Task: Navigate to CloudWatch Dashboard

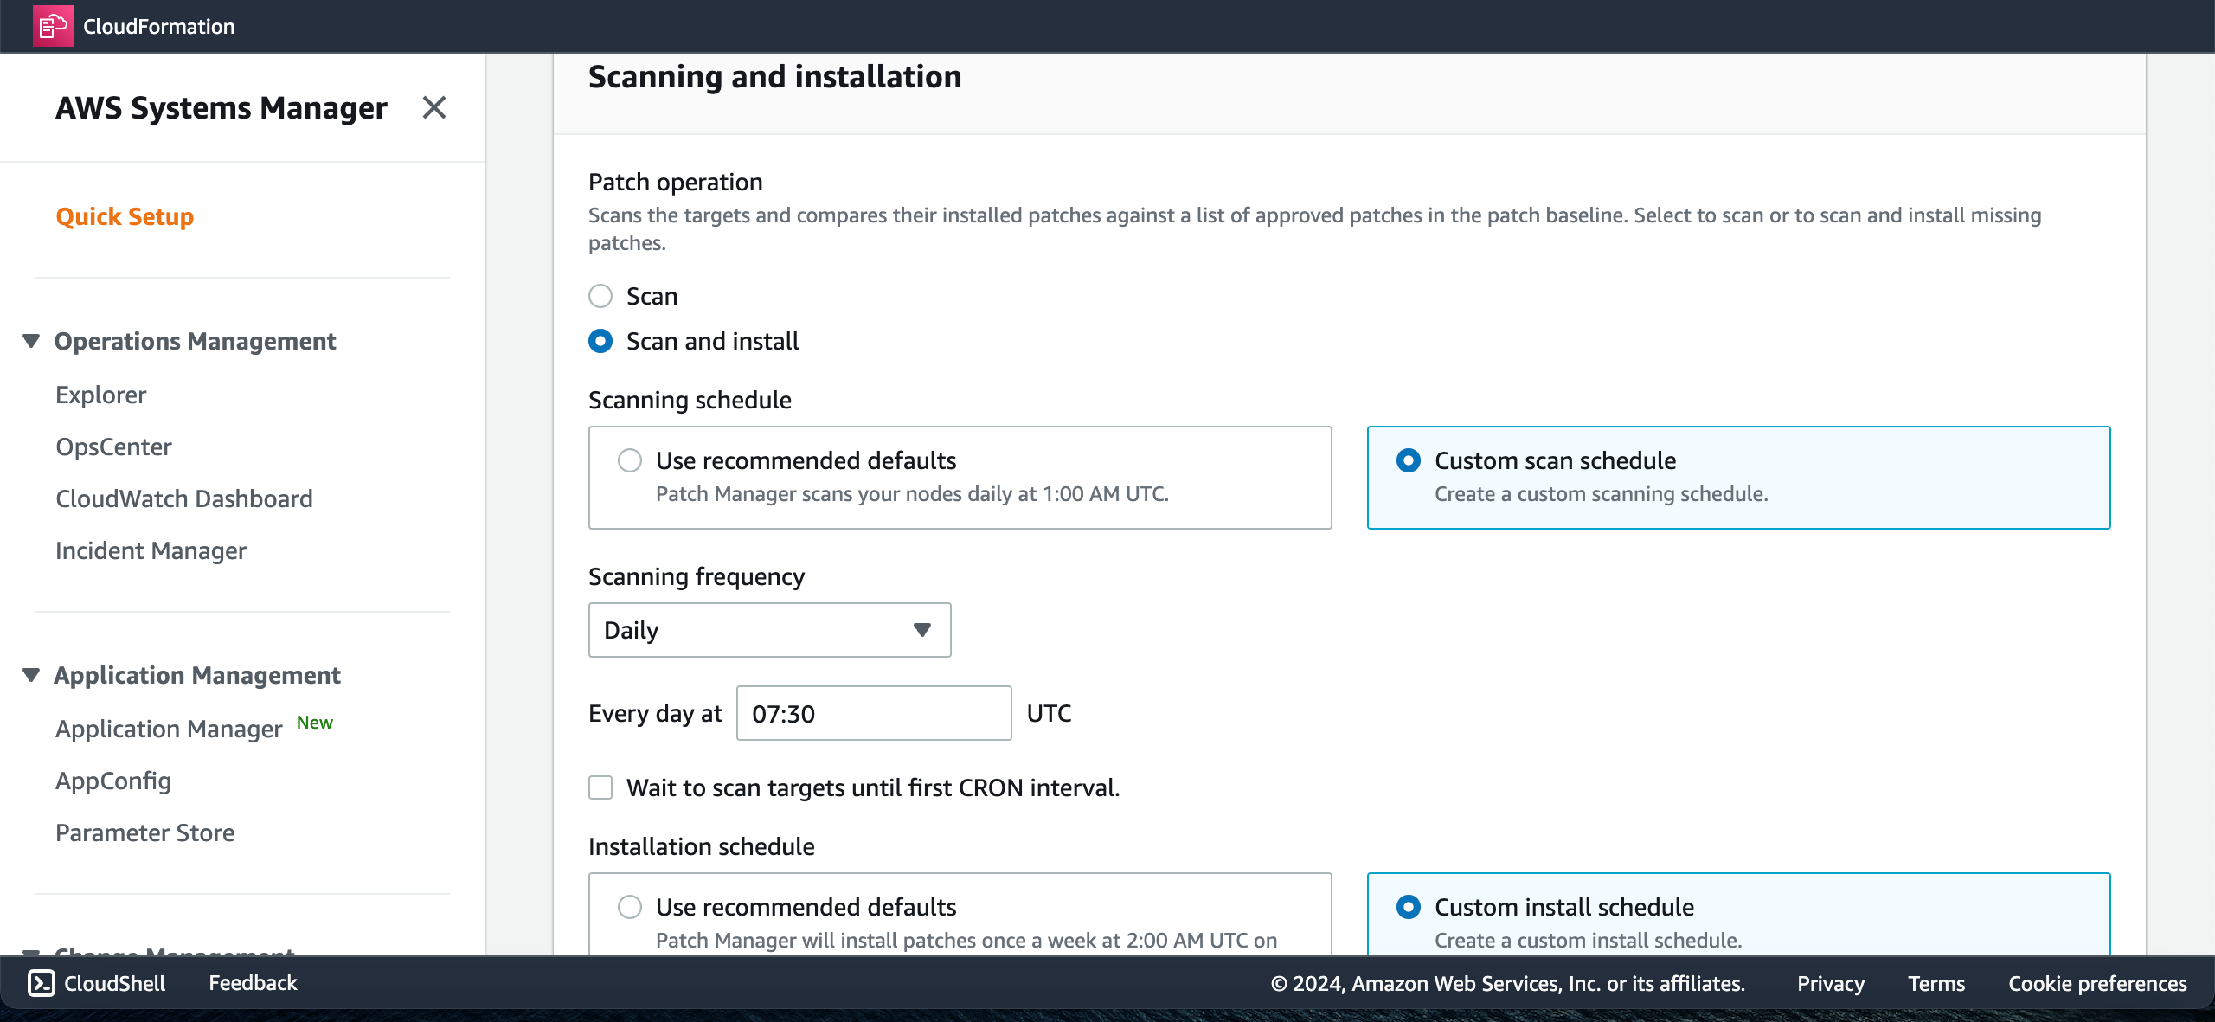Action: click(x=184, y=498)
